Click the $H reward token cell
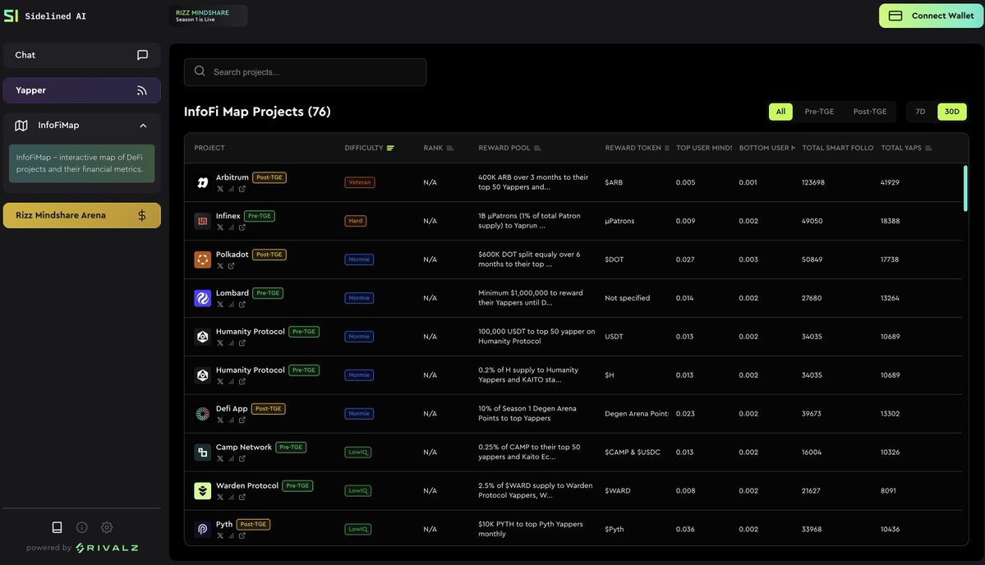The width and height of the screenshot is (985, 565). (610, 374)
